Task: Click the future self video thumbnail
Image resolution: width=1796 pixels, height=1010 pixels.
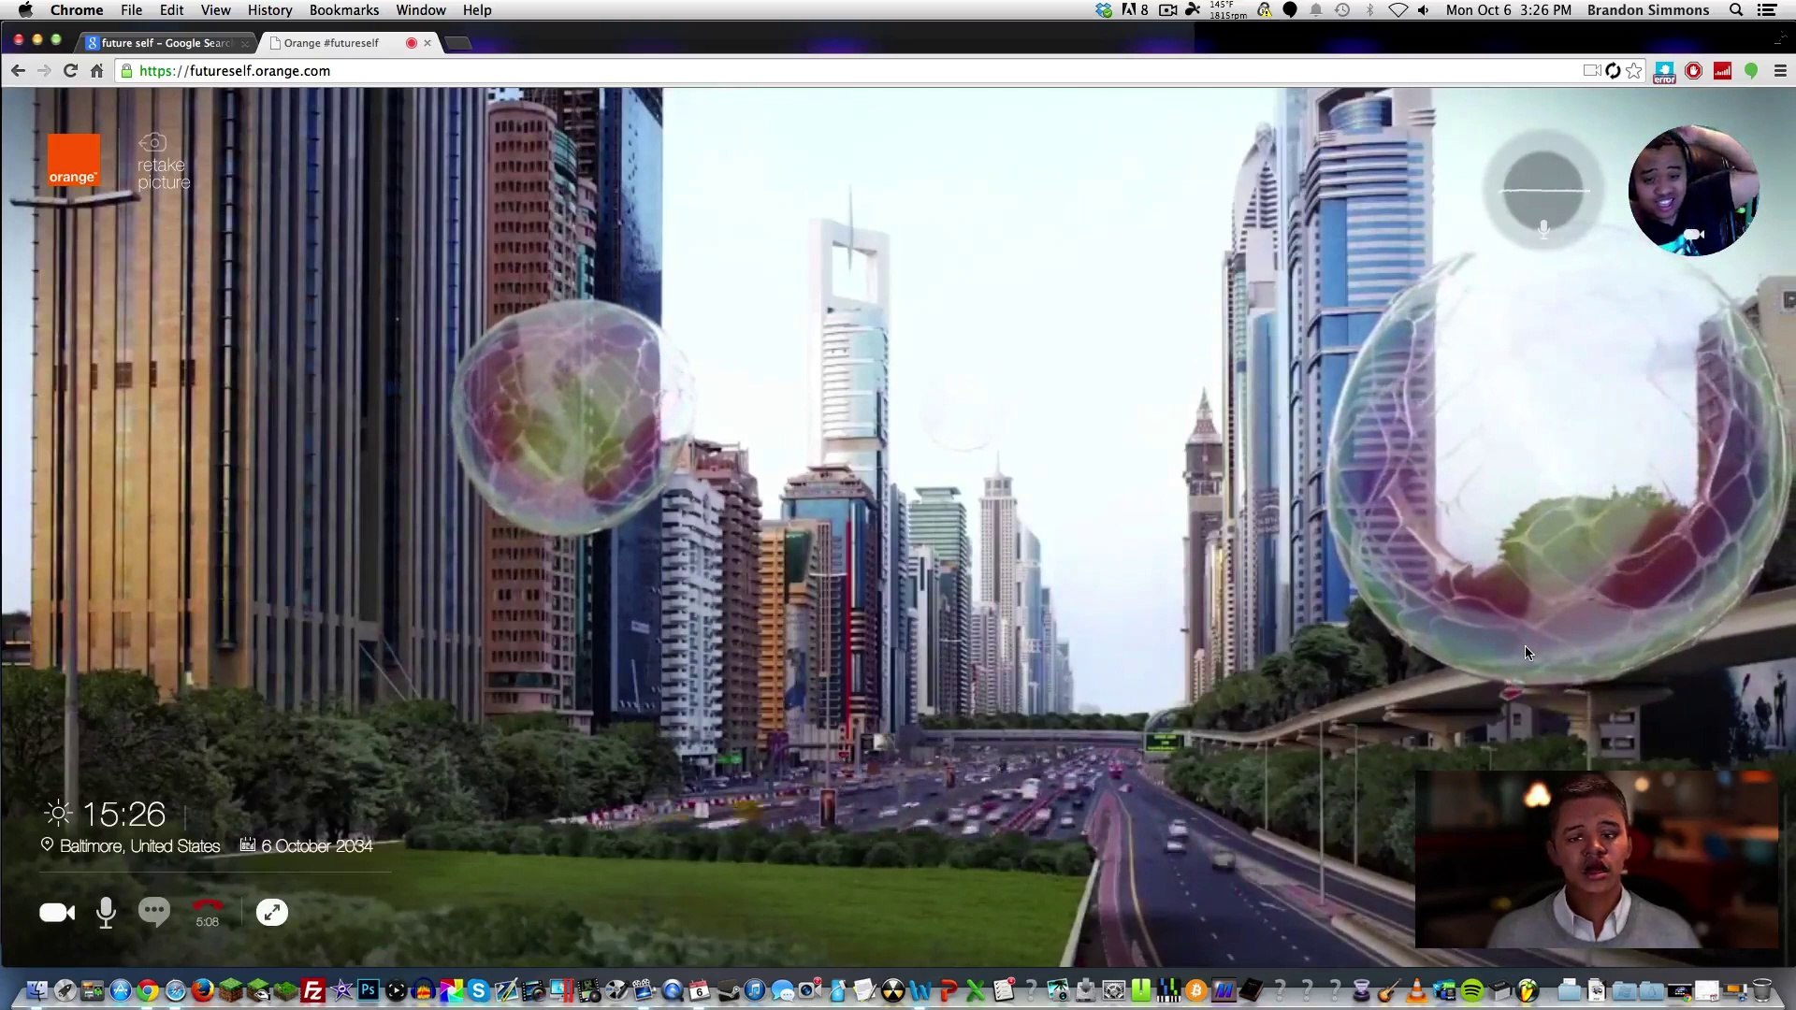Action: pos(1596,859)
